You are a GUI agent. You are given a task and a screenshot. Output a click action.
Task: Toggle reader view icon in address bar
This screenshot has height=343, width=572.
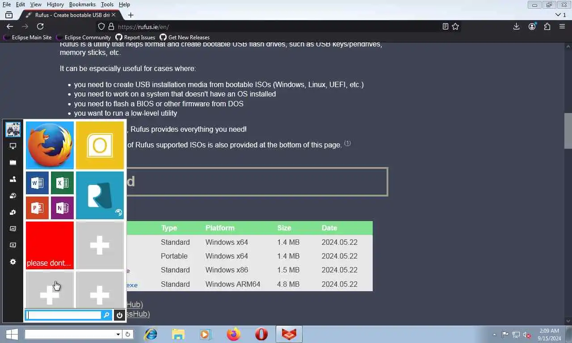pyautogui.click(x=445, y=26)
